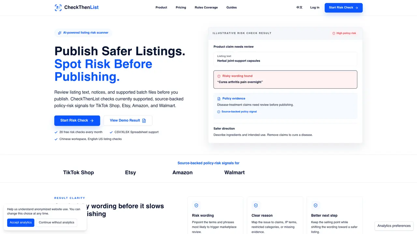Click the shield icon above Risk wording card
Image resolution: width=417 pixels, height=234 pixels.
(196, 205)
